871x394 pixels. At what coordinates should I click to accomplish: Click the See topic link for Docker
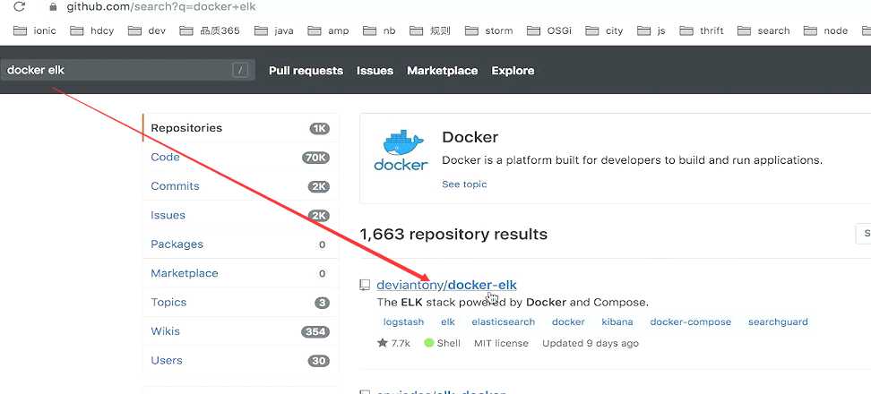click(464, 184)
